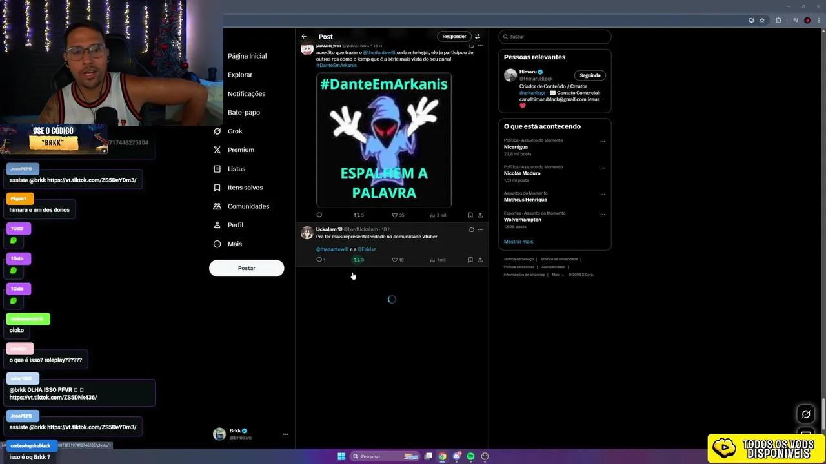Viewport: 826px width, 464px height.
Task: Toggle Seguindo for Himaru
Action: point(590,75)
